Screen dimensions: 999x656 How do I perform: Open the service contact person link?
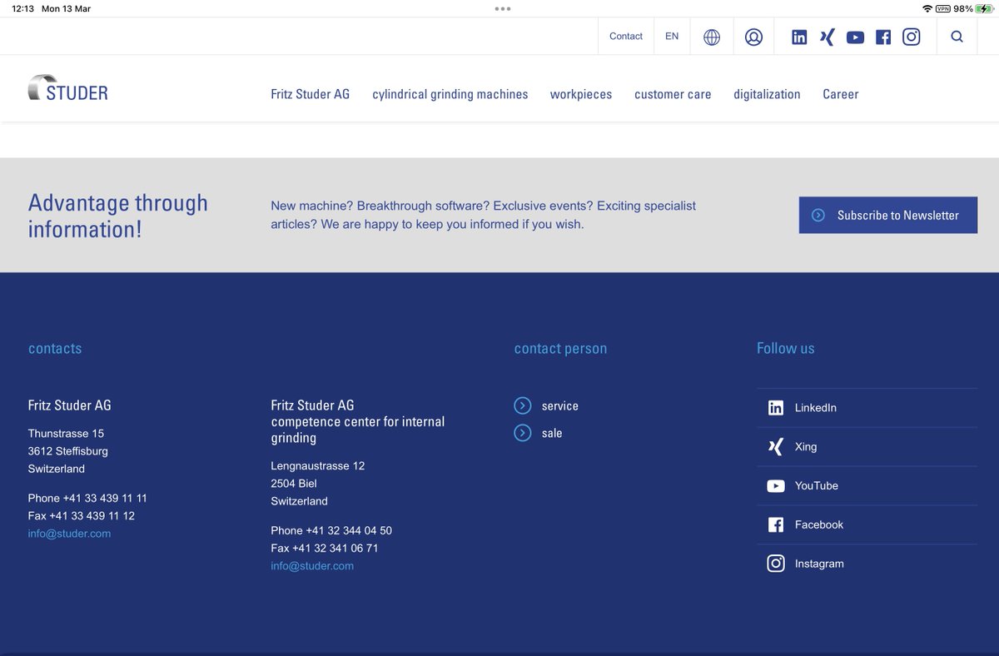pyautogui.click(x=559, y=406)
